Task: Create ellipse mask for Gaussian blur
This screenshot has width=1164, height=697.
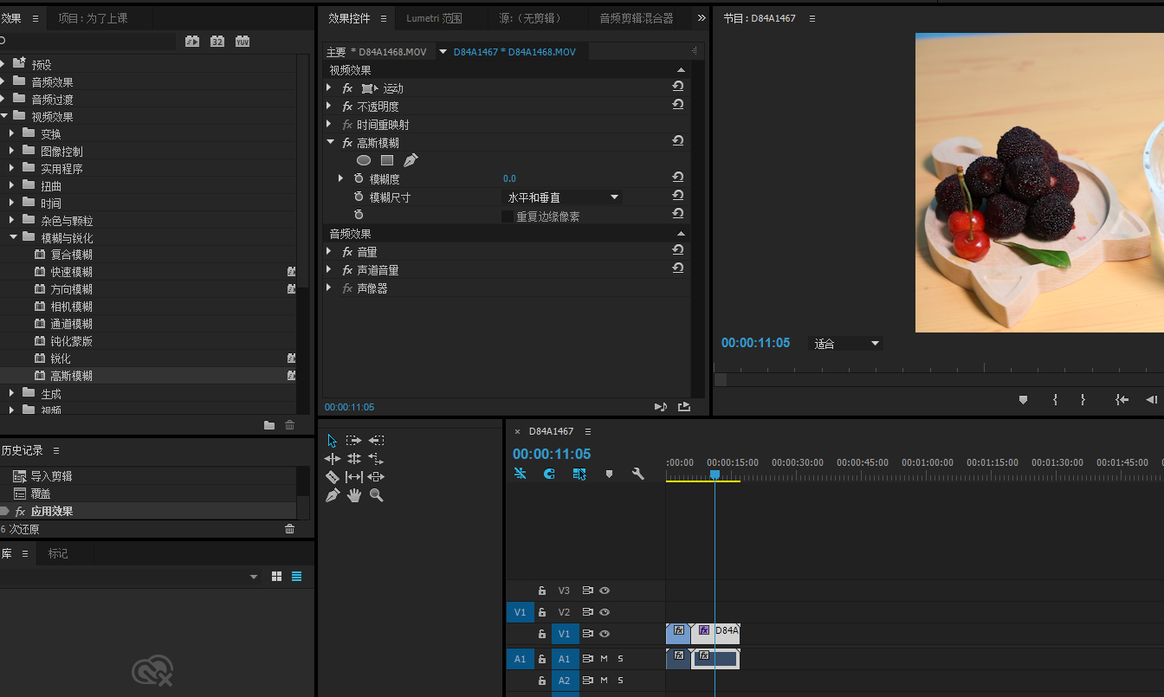Action: 364,160
